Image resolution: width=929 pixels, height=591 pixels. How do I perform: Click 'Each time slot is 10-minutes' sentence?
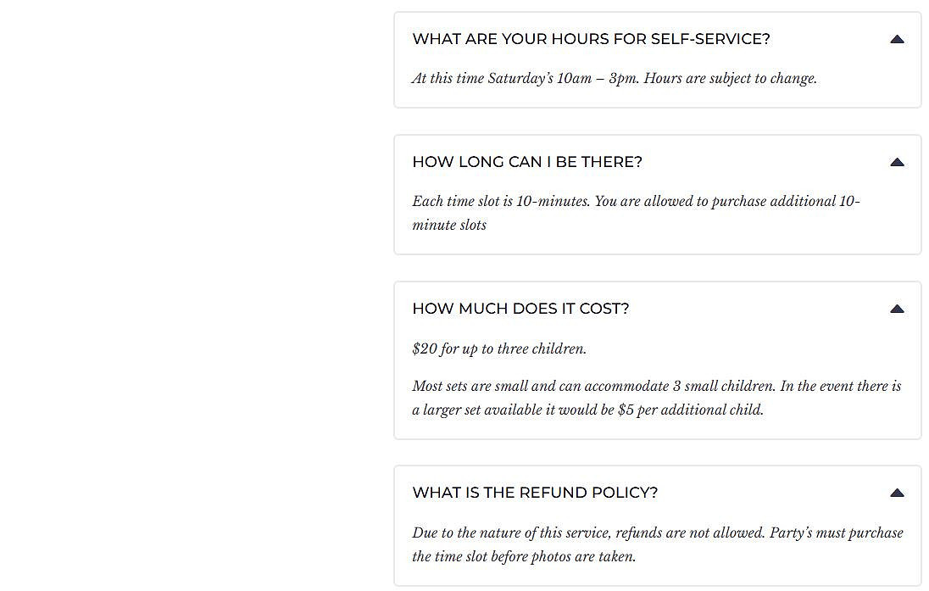pos(501,201)
